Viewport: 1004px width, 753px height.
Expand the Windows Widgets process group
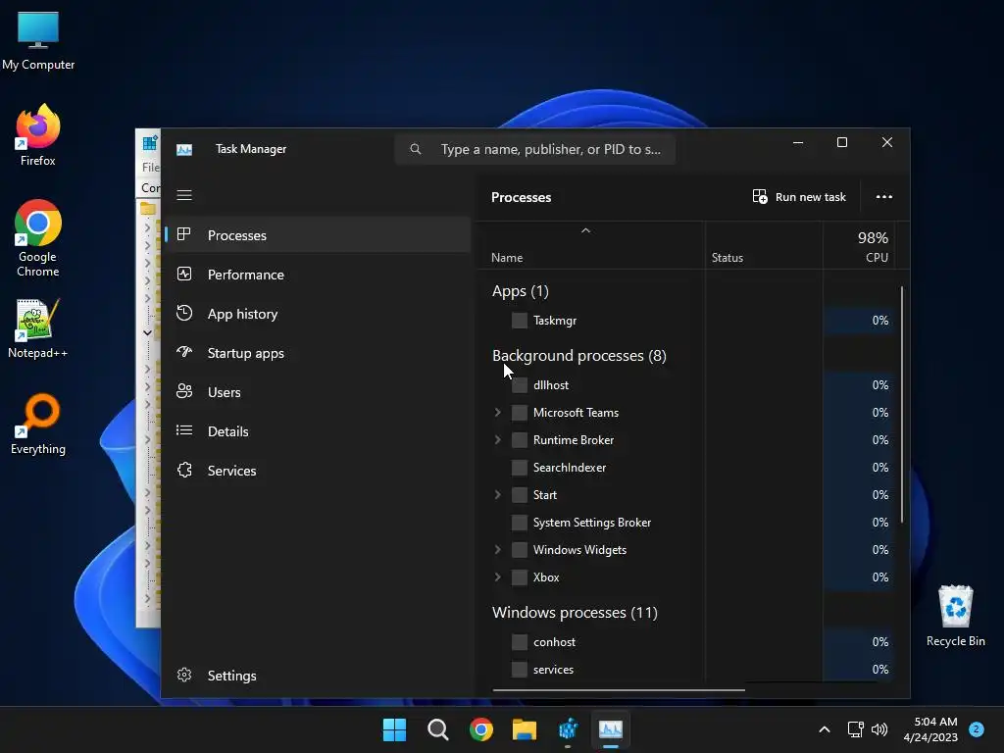[x=497, y=550]
